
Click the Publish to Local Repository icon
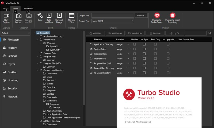point(173,15)
